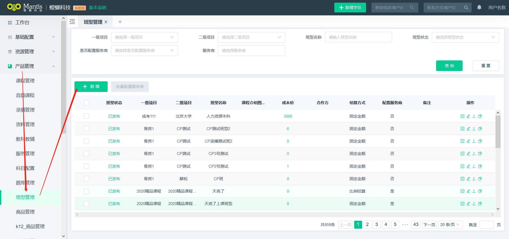Open the 20 条/页 page size dropdown
The width and height of the screenshot is (509, 239).
(450, 225)
